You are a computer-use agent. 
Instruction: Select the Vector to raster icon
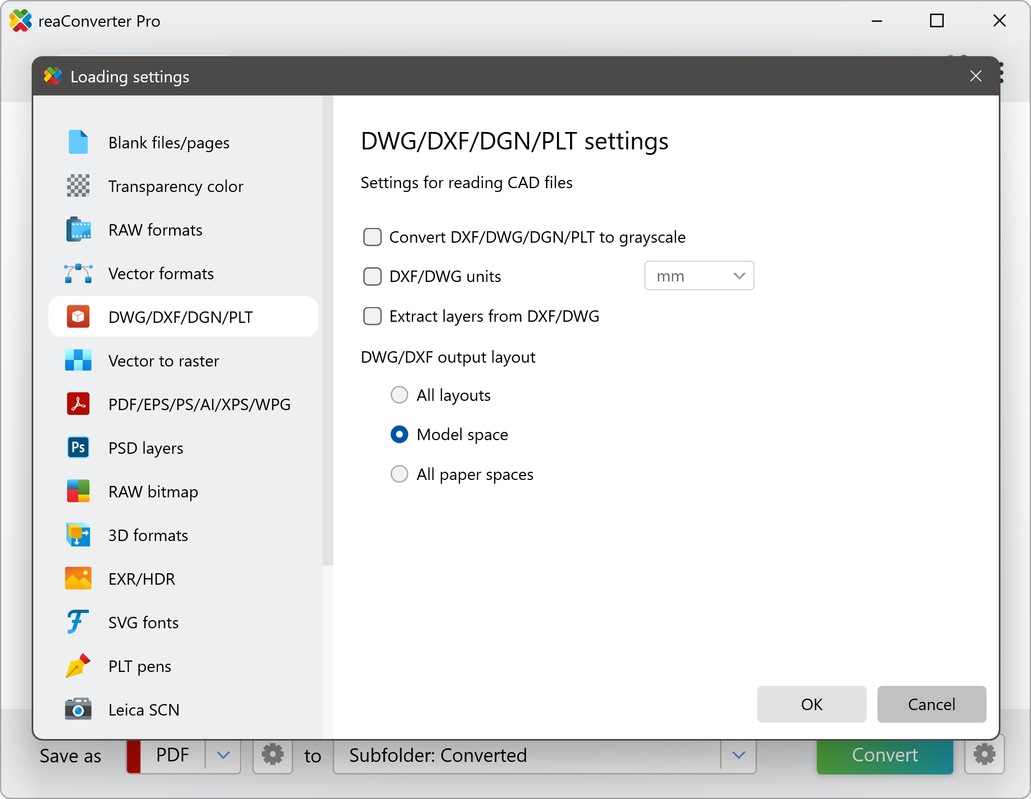(x=78, y=361)
